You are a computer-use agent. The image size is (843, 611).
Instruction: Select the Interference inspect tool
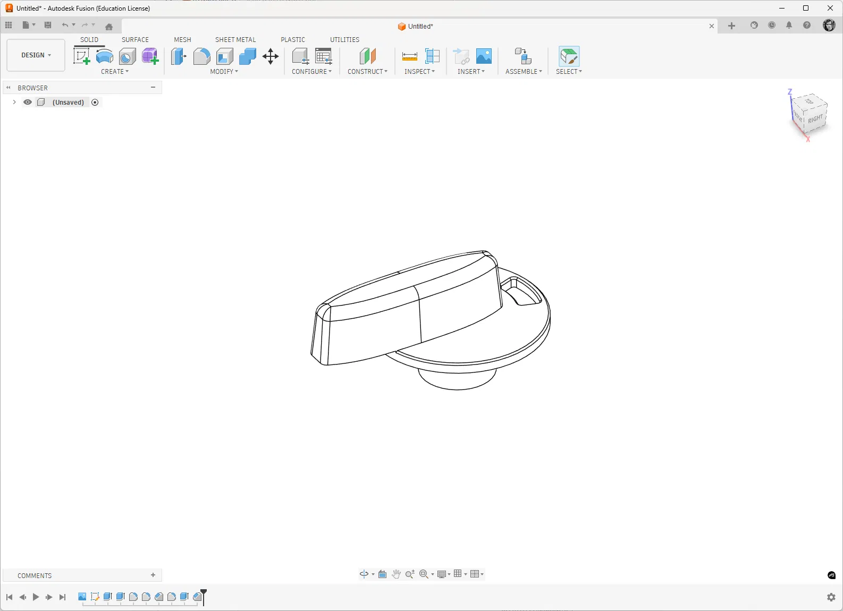(x=433, y=56)
